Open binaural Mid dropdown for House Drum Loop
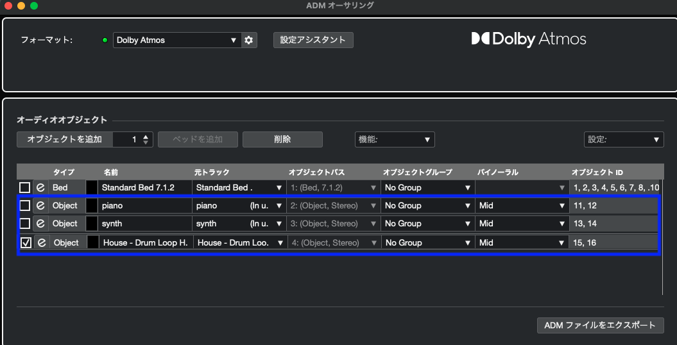The width and height of the screenshot is (677, 345). [522, 243]
